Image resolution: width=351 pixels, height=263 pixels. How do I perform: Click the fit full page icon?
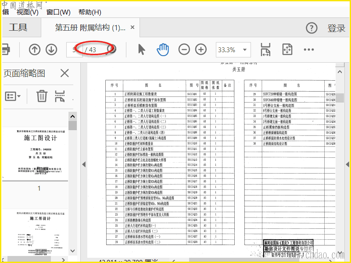(x=287, y=50)
